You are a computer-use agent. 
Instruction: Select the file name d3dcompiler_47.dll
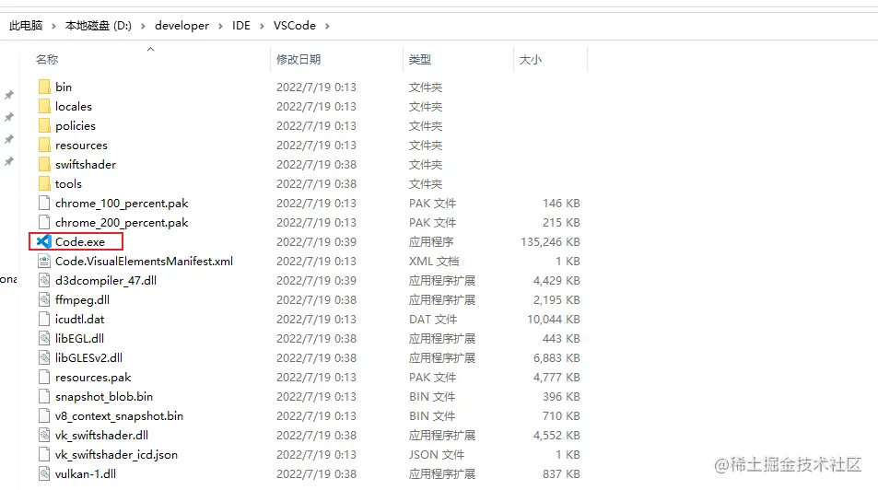click(106, 281)
